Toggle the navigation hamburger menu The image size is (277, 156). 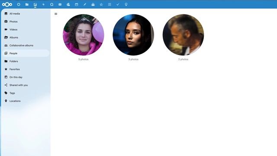coord(56,14)
